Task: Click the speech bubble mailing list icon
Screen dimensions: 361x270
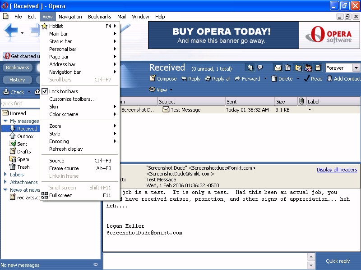Action: click(x=260, y=67)
